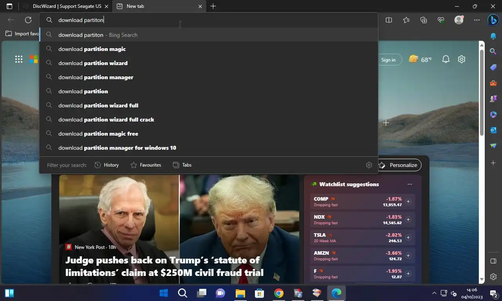502x301 pixels.
Task: Select suggestion 'download partition wizard'
Action: 209,63
